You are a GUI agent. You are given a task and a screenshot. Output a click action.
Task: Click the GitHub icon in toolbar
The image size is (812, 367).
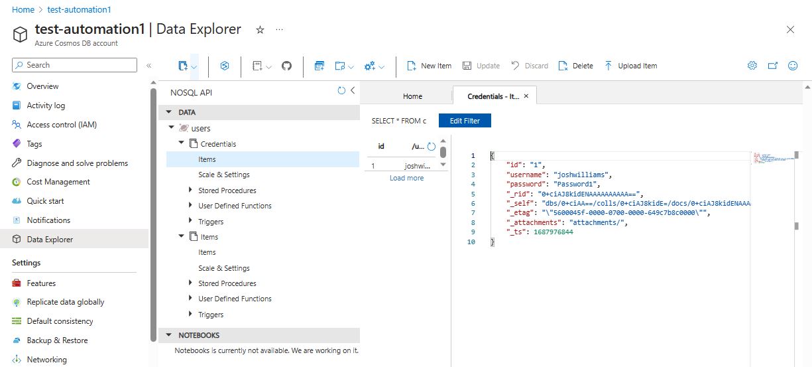pos(286,66)
